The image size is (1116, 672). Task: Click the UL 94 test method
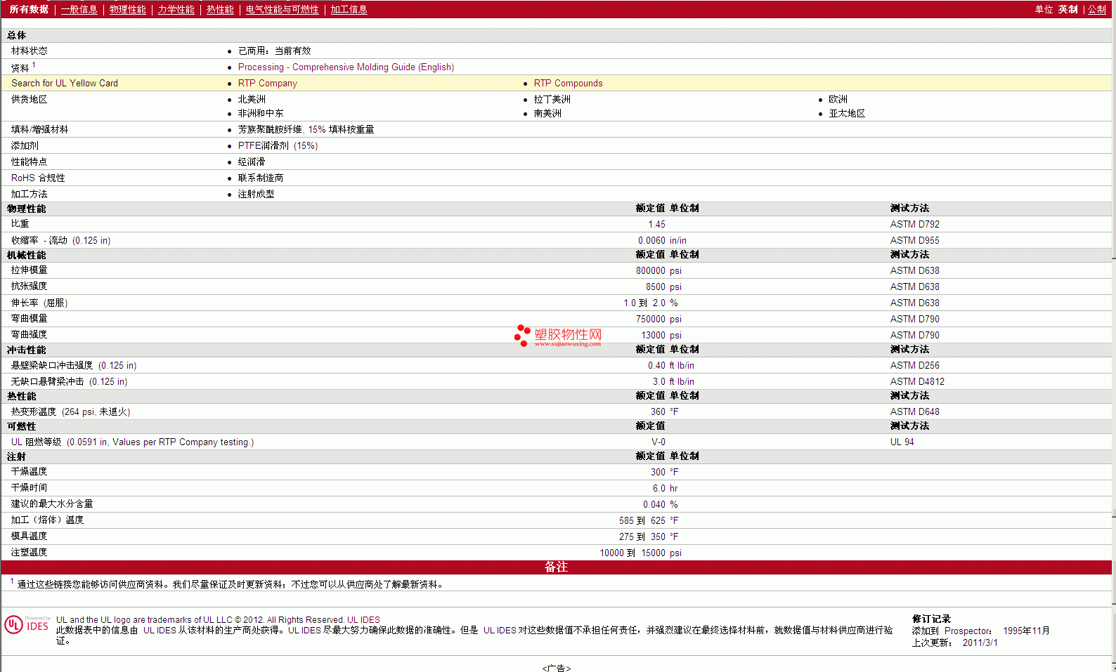tap(902, 442)
